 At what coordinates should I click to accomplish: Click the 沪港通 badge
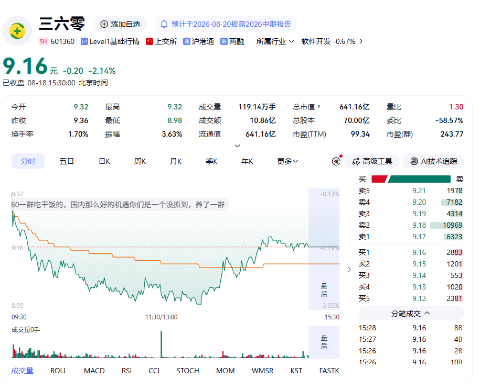(x=198, y=41)
